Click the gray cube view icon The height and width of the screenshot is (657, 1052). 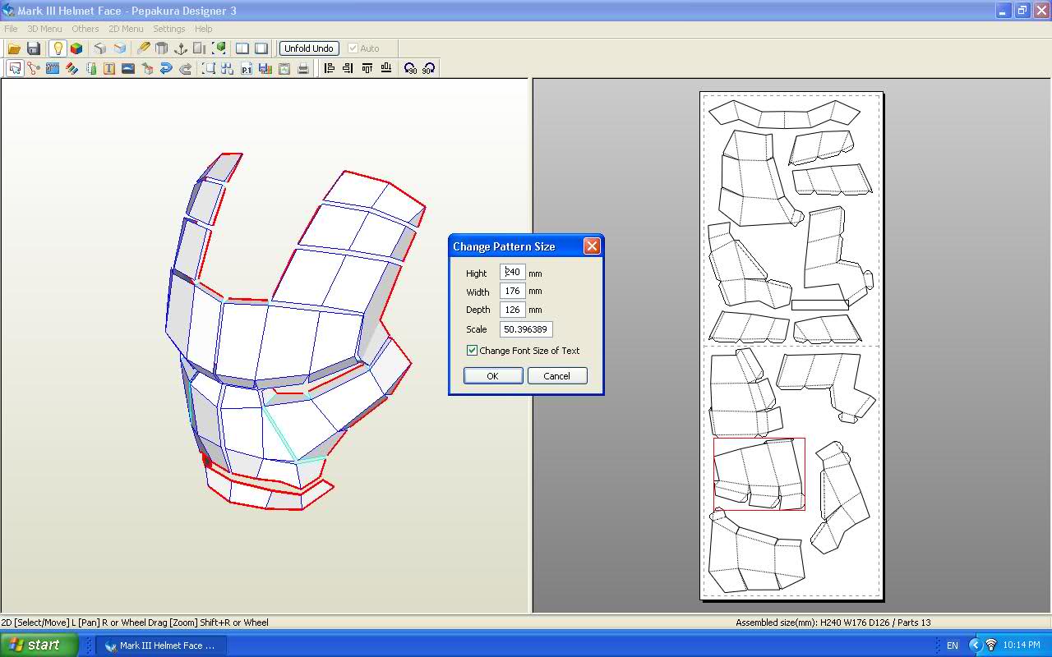[x=100, y=48]
